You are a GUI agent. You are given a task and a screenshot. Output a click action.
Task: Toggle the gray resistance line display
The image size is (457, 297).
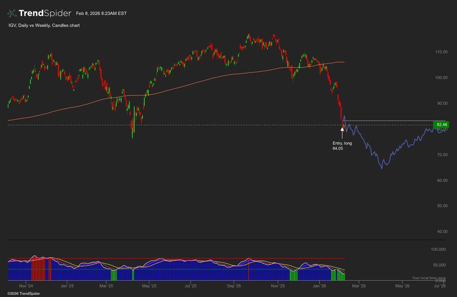pyautogui.click(x=381, y=121)
